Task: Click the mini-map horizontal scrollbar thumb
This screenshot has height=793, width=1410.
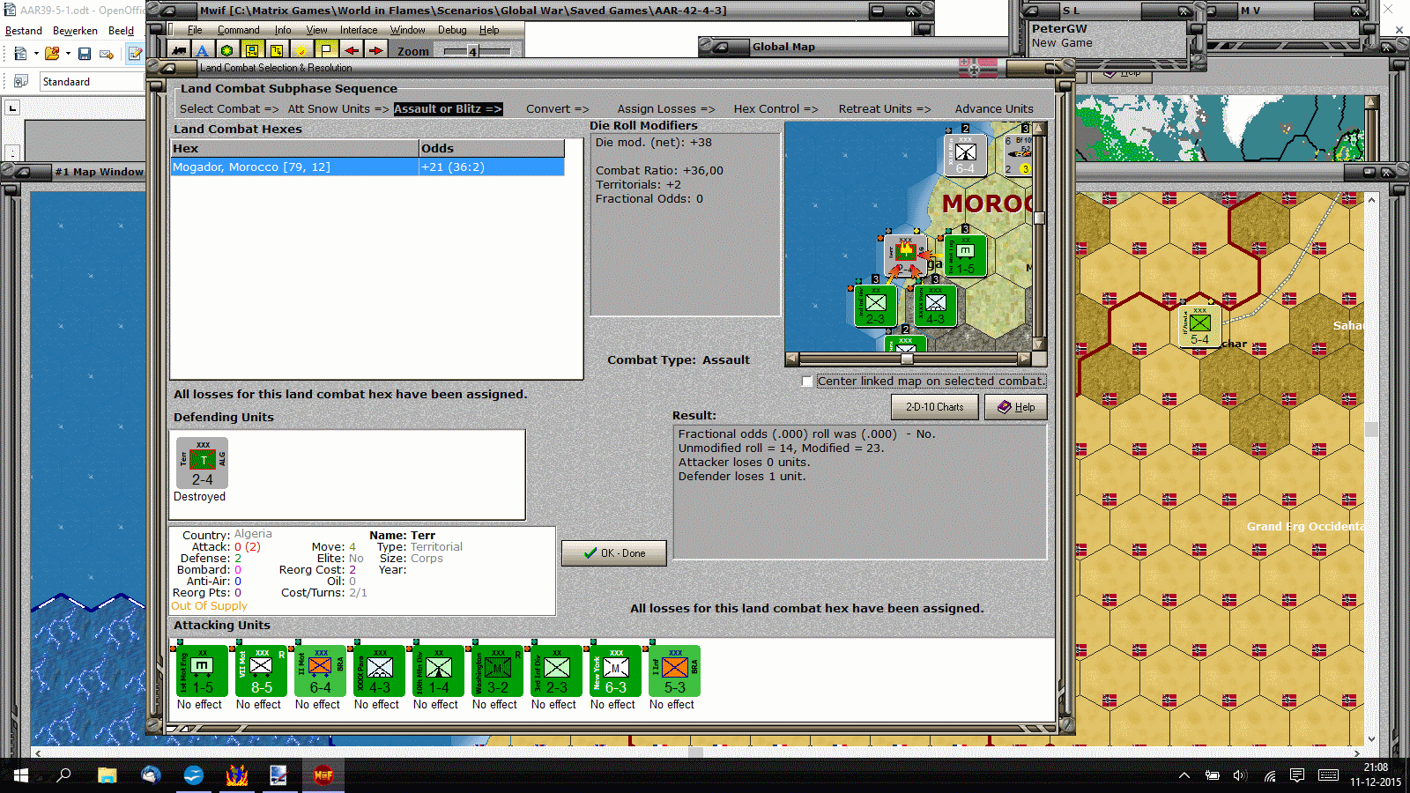Action: (x=907, y=359)
